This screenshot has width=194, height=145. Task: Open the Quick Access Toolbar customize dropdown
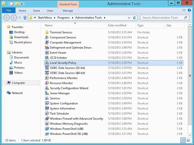click(22, 4)
